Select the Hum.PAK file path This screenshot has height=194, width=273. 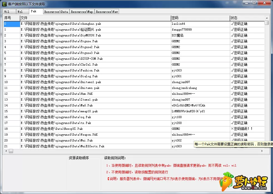coord(57,94)
